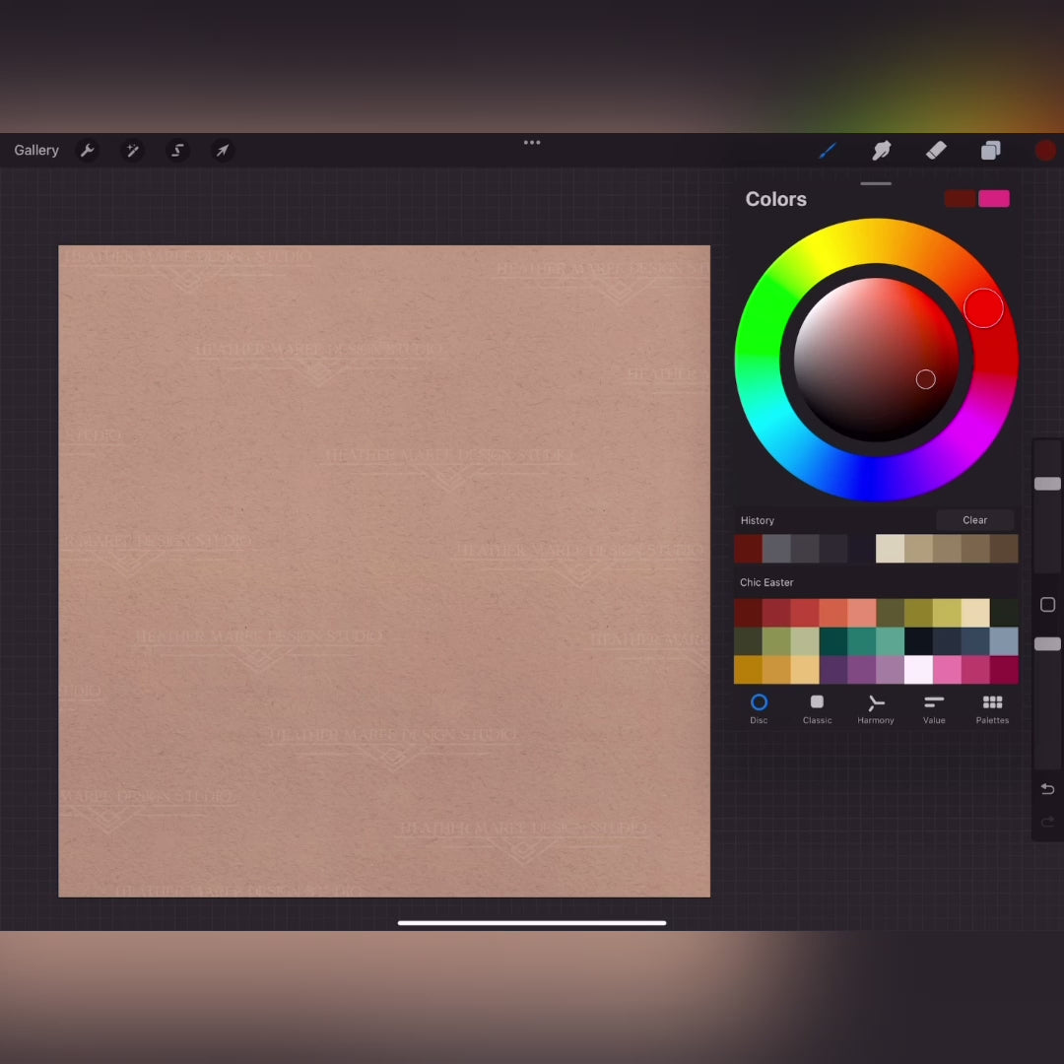Select the Paint brush tool
1064x1064 pixels.
(x=828, y=151)
